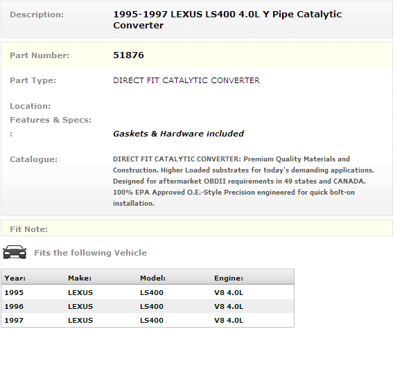Click V8 4.0L in the 1997 row
Image resolution: width=395 pixels, height=365 pixels.
229,320
